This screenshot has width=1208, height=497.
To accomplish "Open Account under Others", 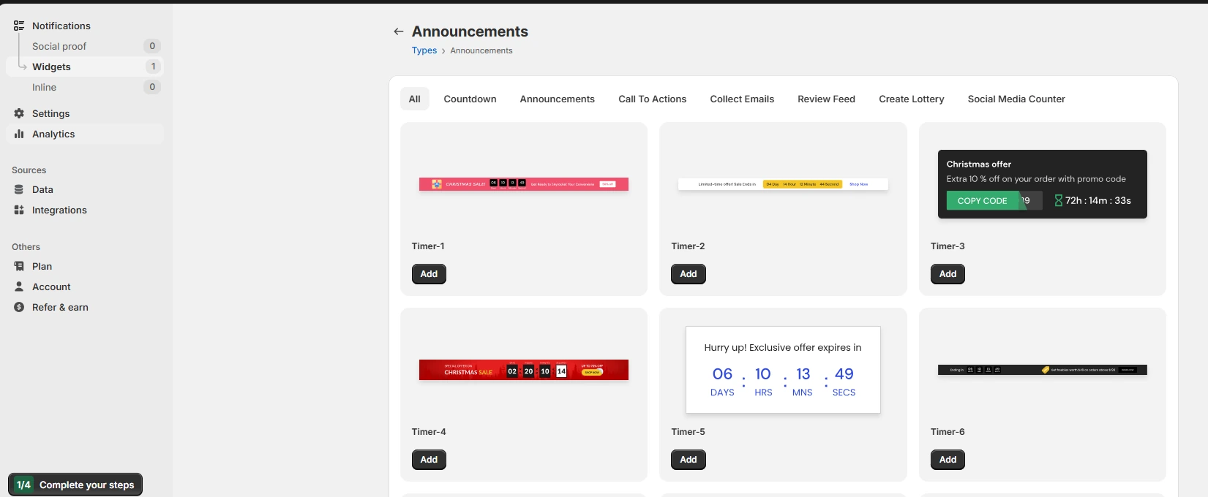I will [51, 287].
